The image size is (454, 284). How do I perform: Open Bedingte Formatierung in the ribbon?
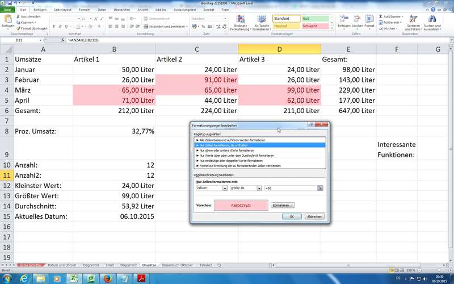click(241, 23)
